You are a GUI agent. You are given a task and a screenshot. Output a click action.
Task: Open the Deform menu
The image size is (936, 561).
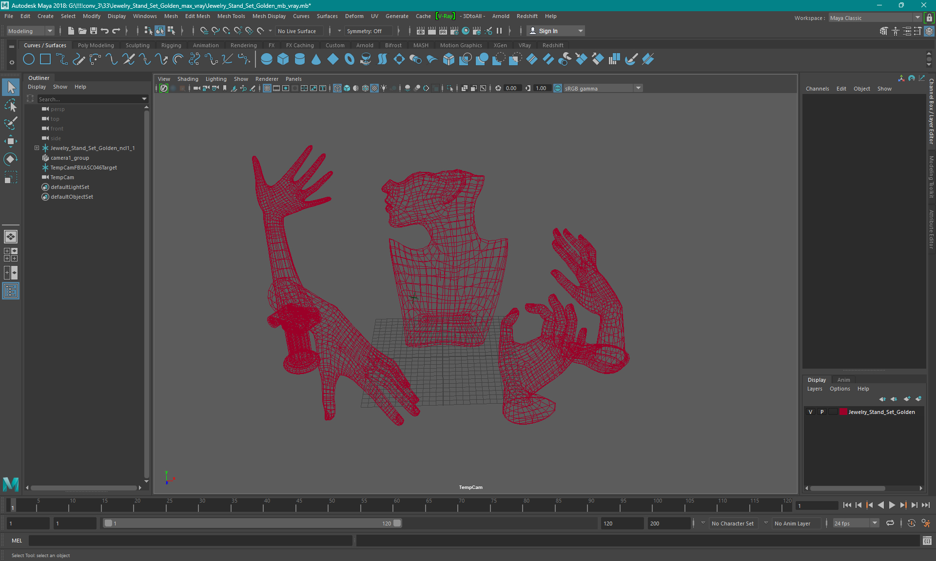click(x=354, y=16)
